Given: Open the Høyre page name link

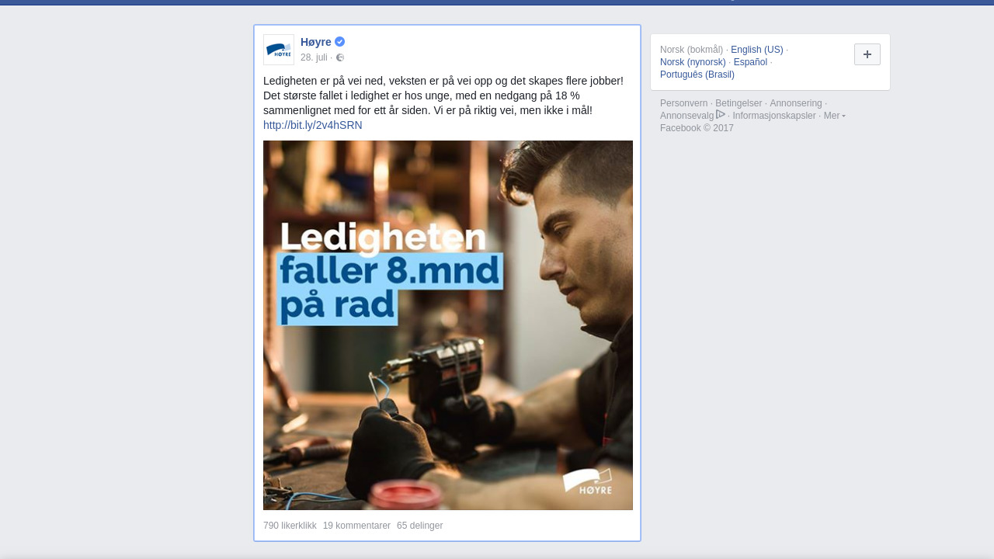Looking at the screenshot, I should [316, 42].
